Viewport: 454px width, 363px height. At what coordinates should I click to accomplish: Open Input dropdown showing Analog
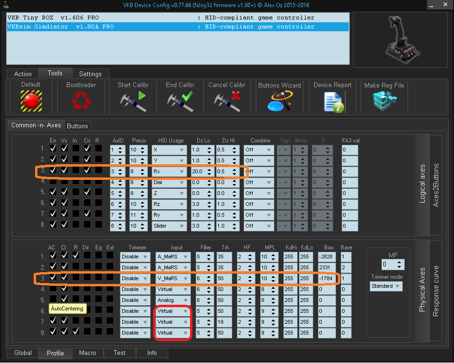173,300
